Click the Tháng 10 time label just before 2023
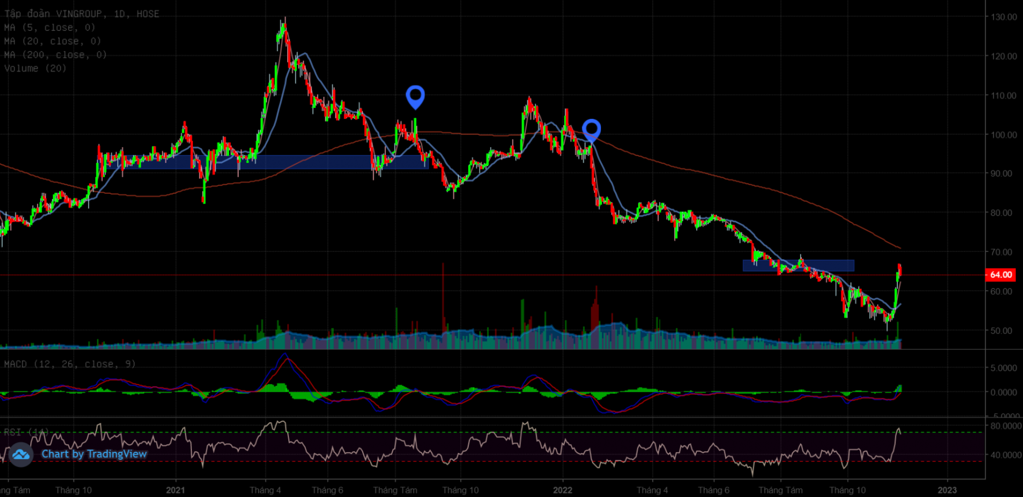The image size is (1023, 497). (848, 490)
